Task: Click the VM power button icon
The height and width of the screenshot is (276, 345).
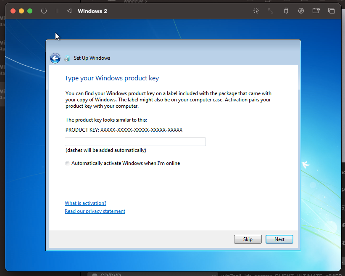Action: pyautogui.click(x=44, y=11)
